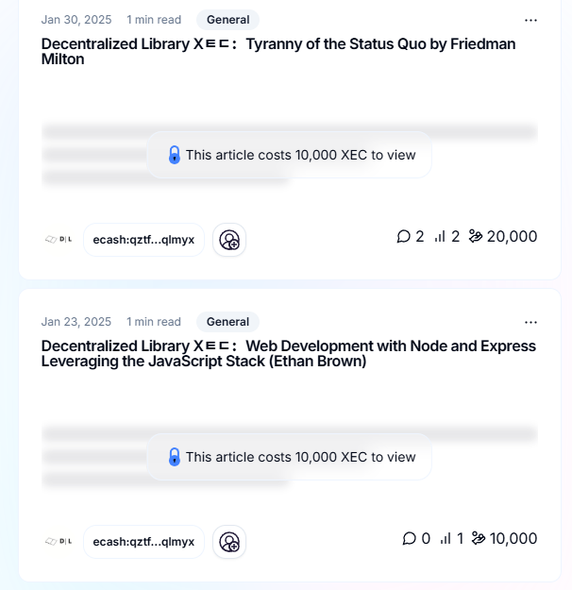Open Tyranny of the Status Quo article title

[x=278, y=52]
